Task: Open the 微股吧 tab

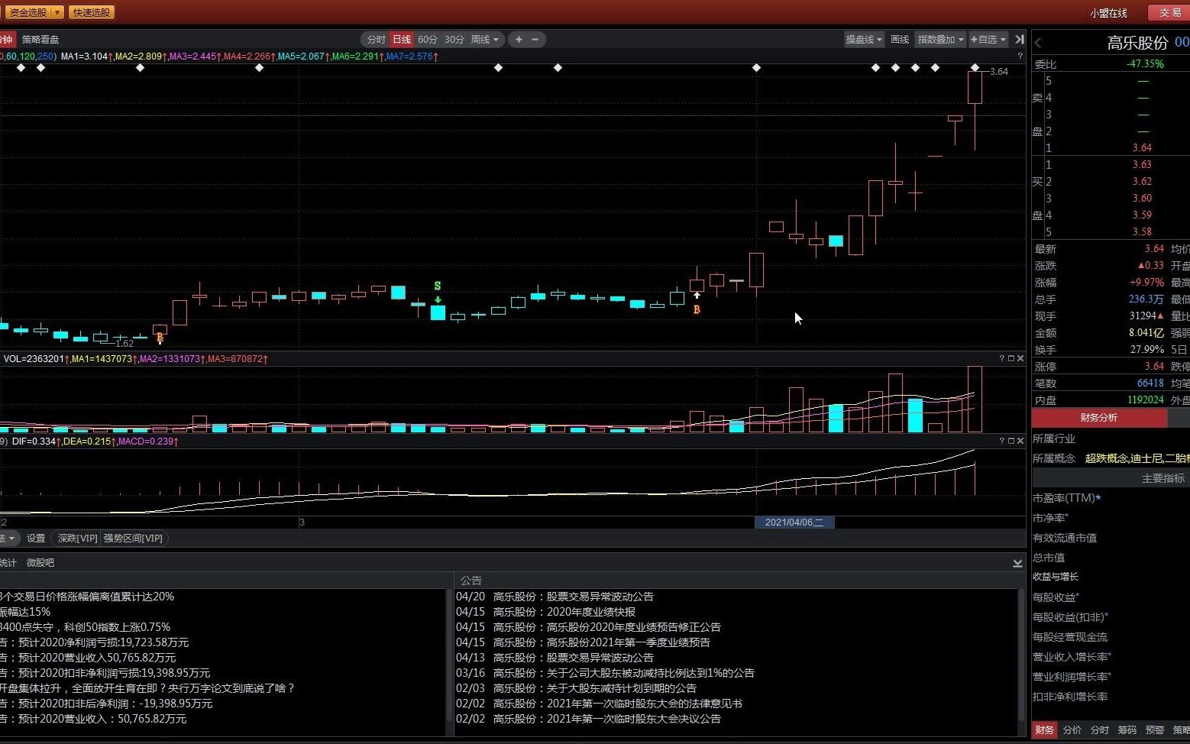Action: pyautogui.click(x=40, y=563)
